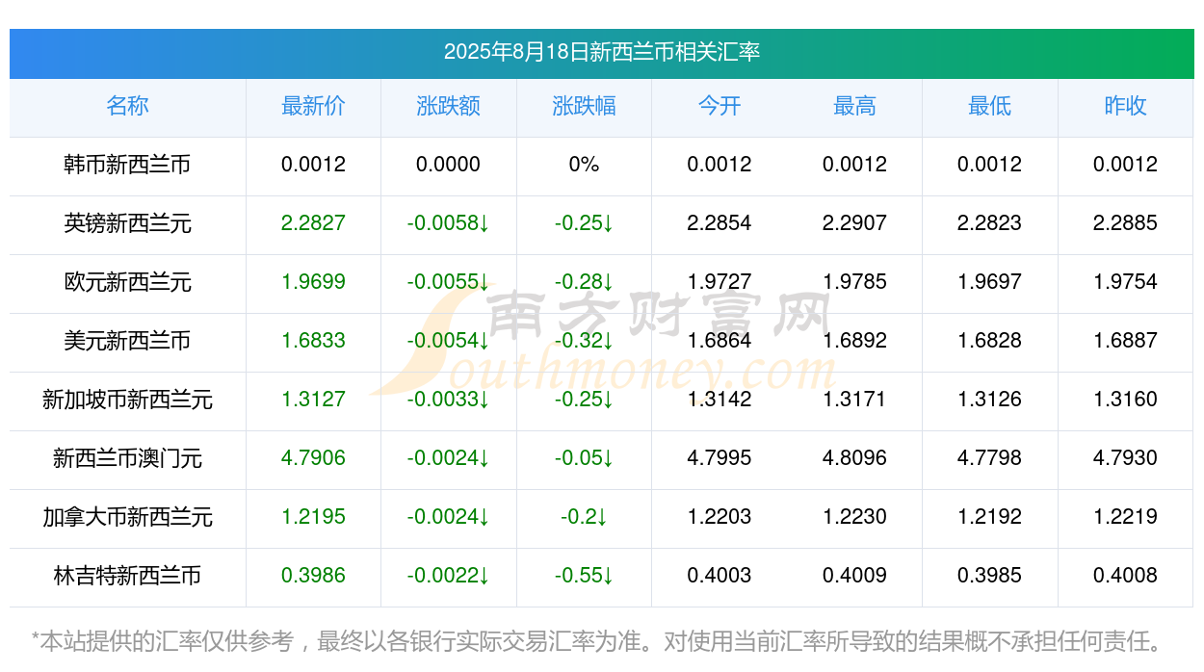This screenshot has height=672, width=1204.
Task: Select the 加拿大币新西兰元 row name
Action: [127, 517]
